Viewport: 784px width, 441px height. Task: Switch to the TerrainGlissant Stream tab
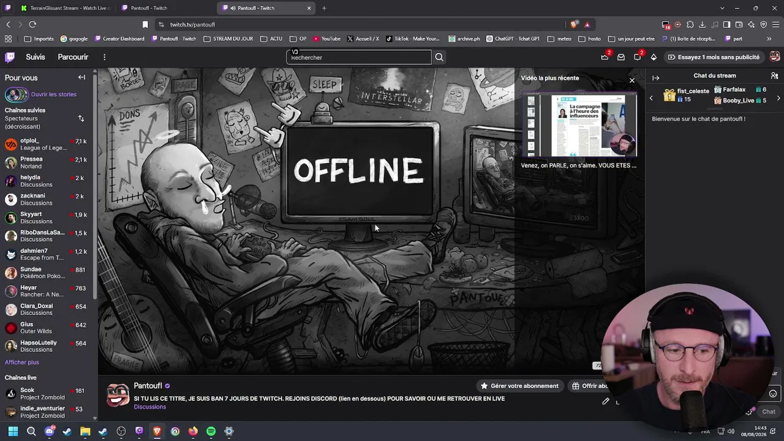(x=66, y=8)
